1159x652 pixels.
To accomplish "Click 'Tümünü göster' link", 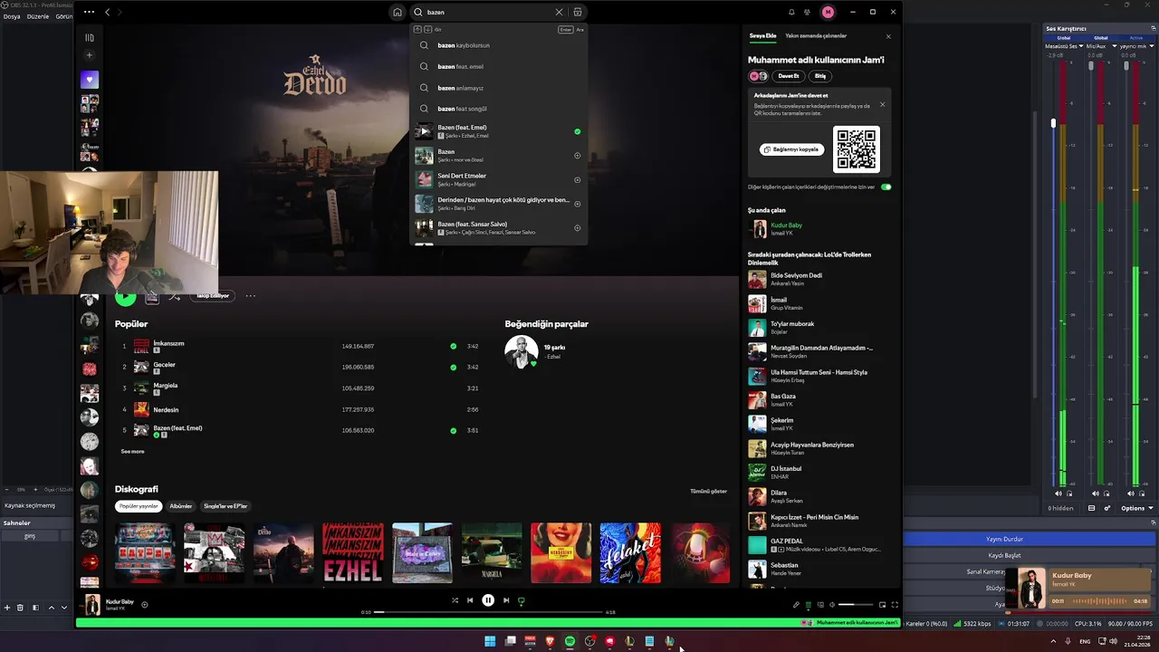I will (708, 491).
